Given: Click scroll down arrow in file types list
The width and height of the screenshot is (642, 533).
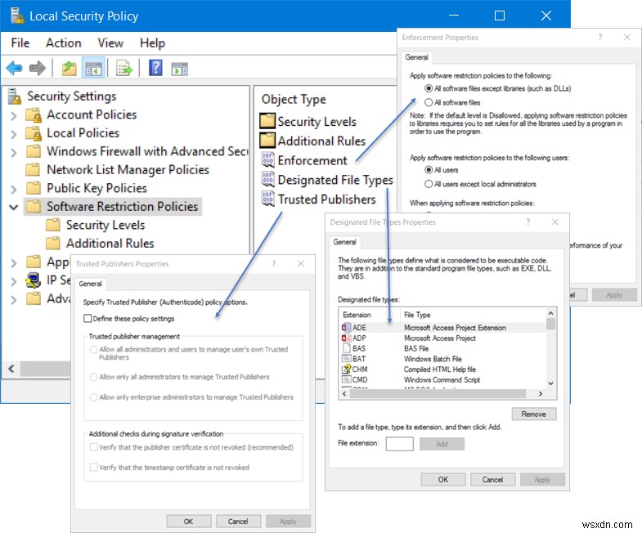Looking at the screenshot, I should point(551,383).
